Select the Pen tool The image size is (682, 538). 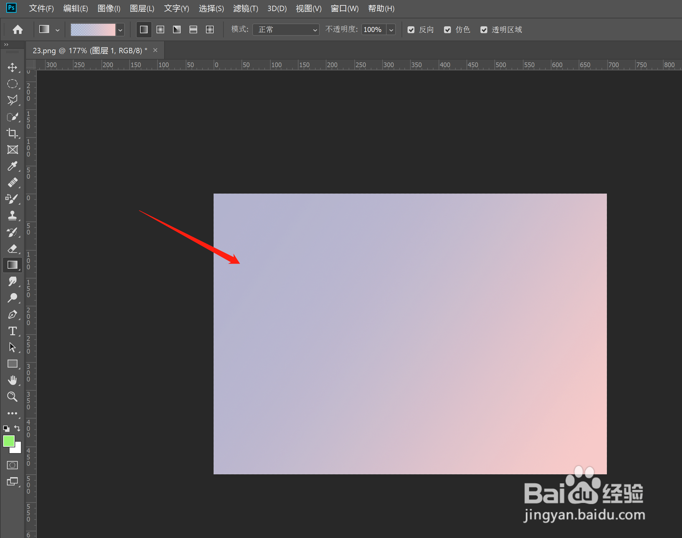(x=12, y=314)
